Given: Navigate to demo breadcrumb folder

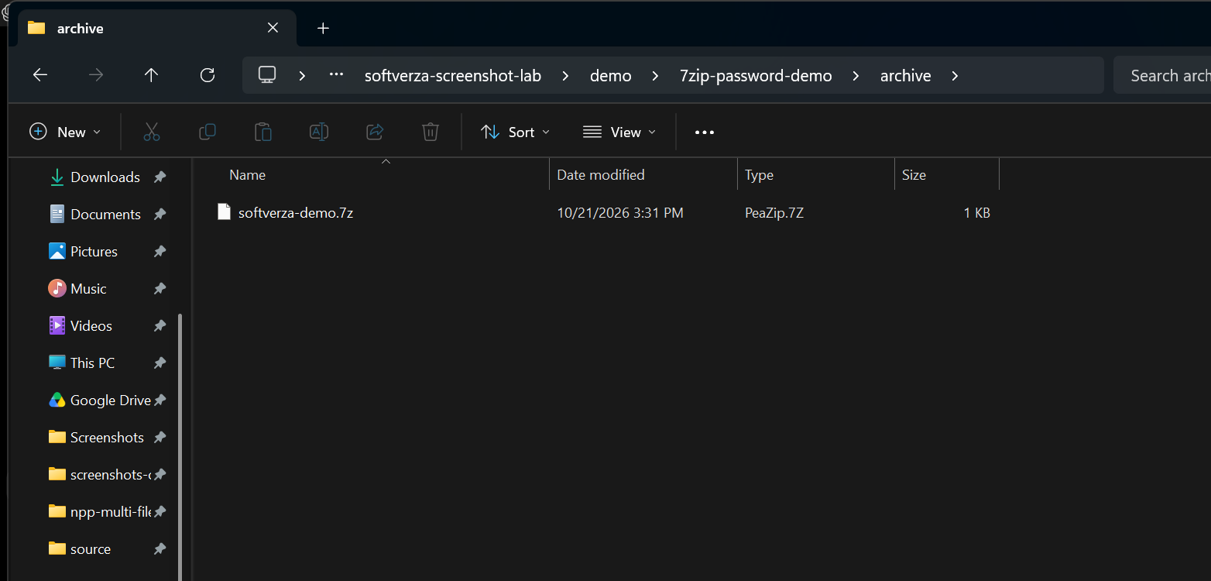Looking at the screenshot, I should coord(611,76).
